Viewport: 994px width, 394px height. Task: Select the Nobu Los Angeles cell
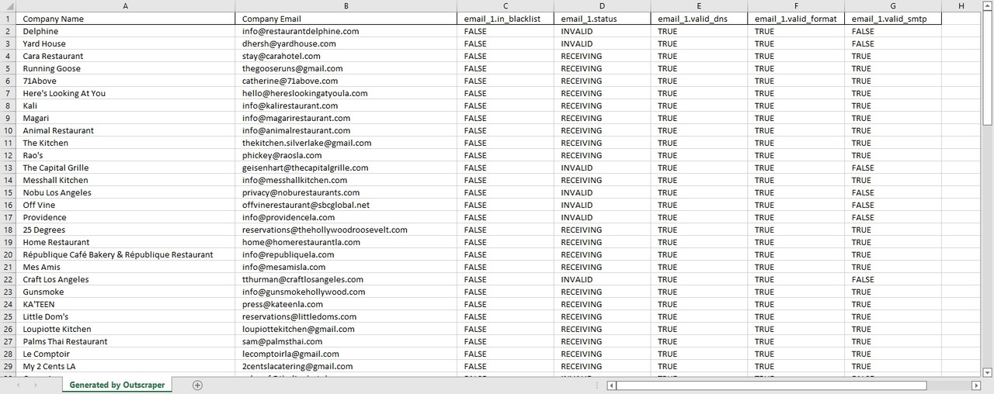pos(127,192)
